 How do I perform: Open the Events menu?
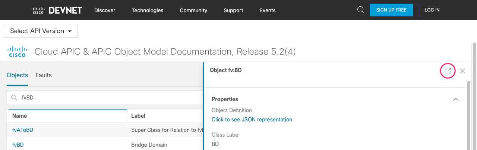click(268, 10)
